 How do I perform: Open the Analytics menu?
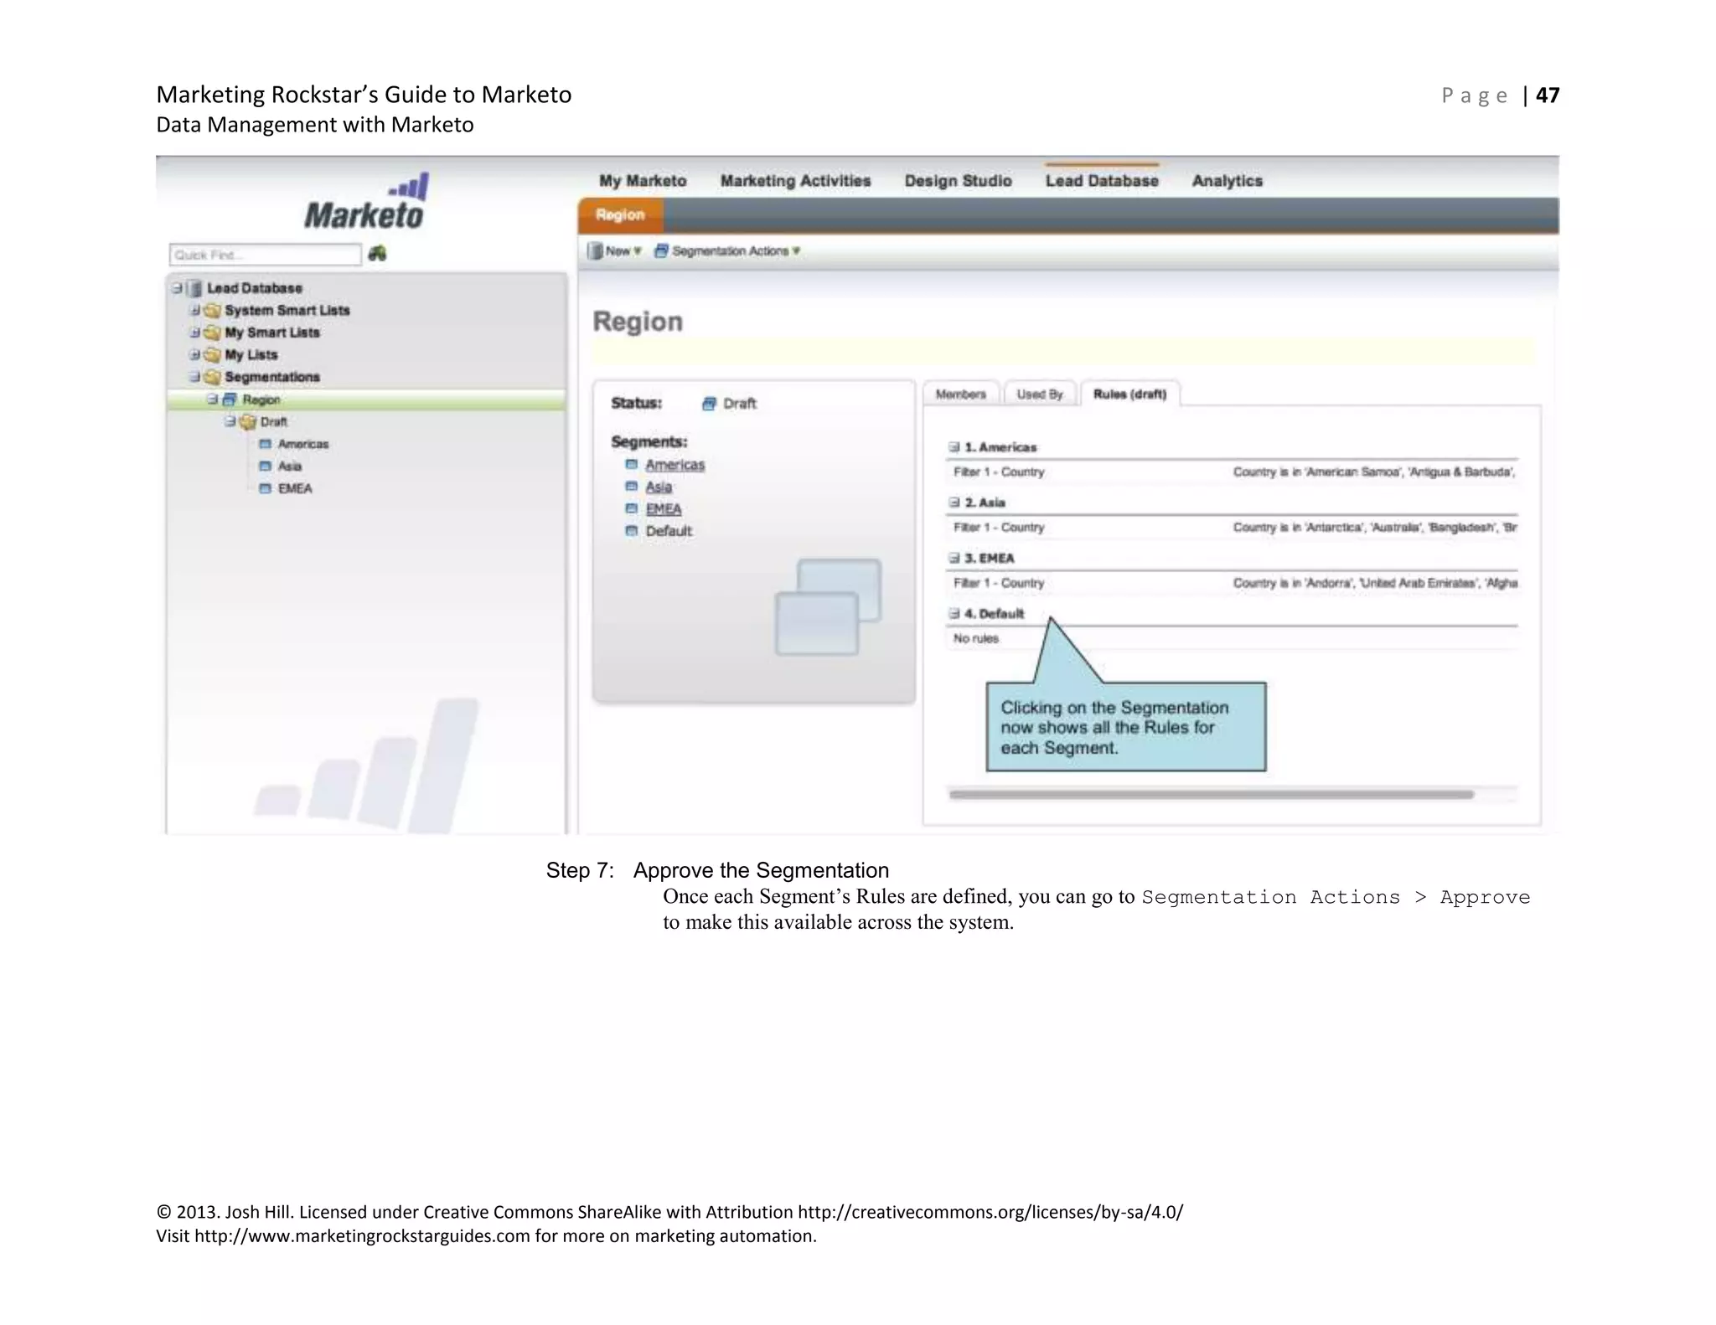(x=1227, y=181)
